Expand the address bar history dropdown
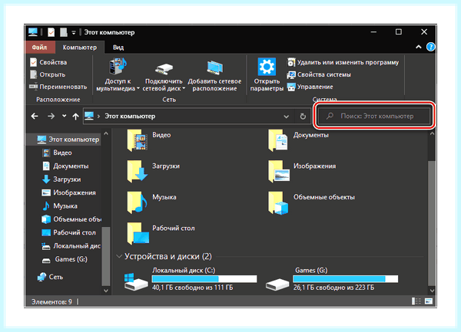This screenshot has width=461, height=332. point(286,117)
